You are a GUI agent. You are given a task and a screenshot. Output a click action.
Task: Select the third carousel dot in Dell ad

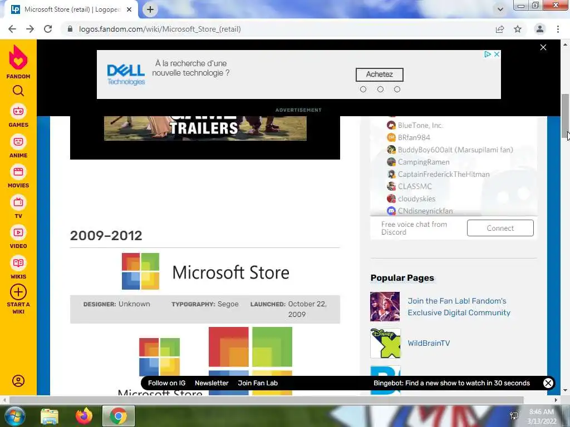(x=397, y=90)
